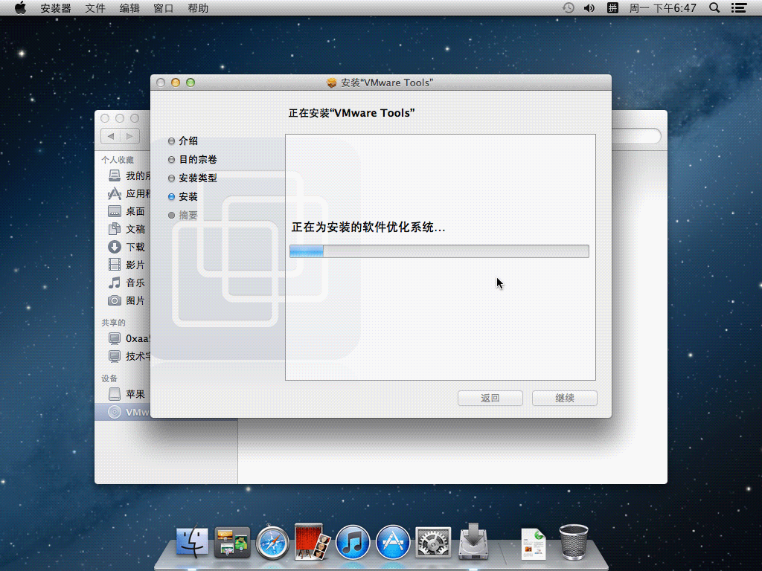Screen dimensions: 762x571
Task: Open the 窗口 menu
Action: coord(163,8)
